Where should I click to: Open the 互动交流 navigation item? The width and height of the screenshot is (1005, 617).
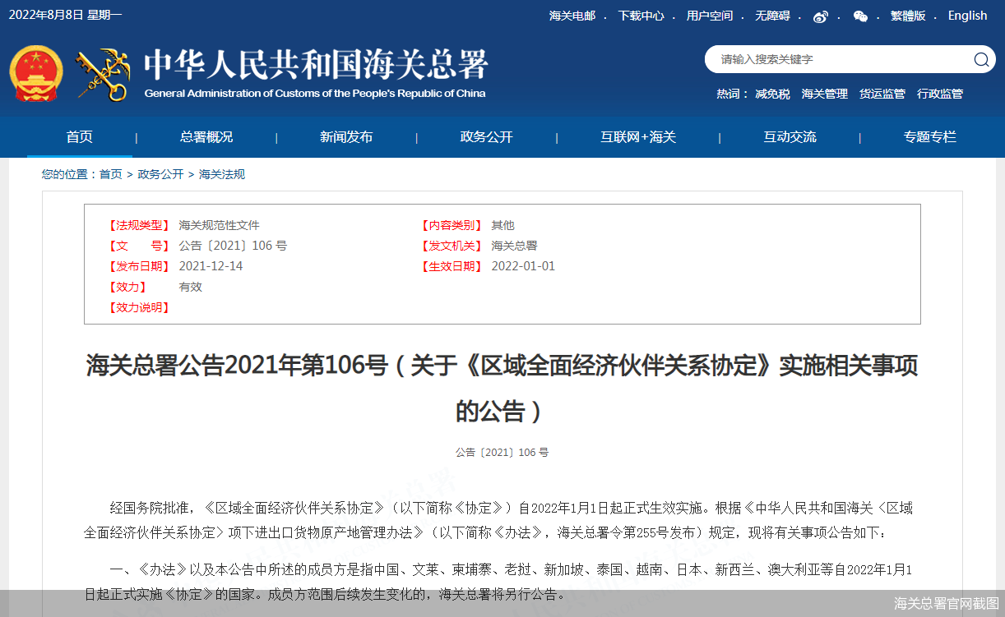click(790, 137)
